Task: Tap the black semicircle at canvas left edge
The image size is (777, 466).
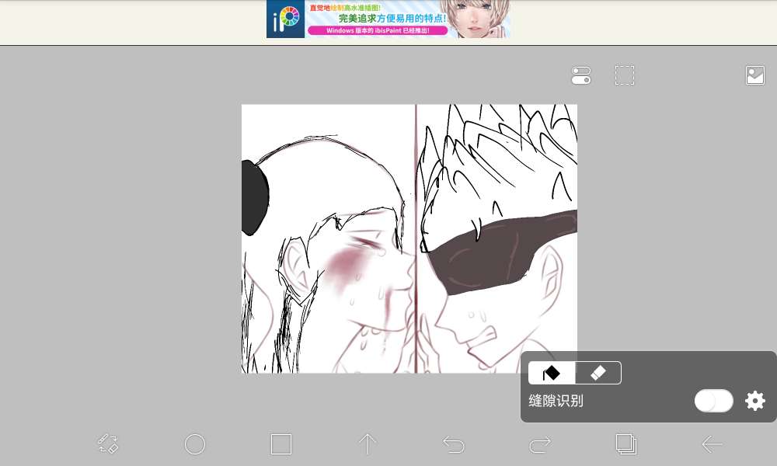Action: click(x=253, y=197)
